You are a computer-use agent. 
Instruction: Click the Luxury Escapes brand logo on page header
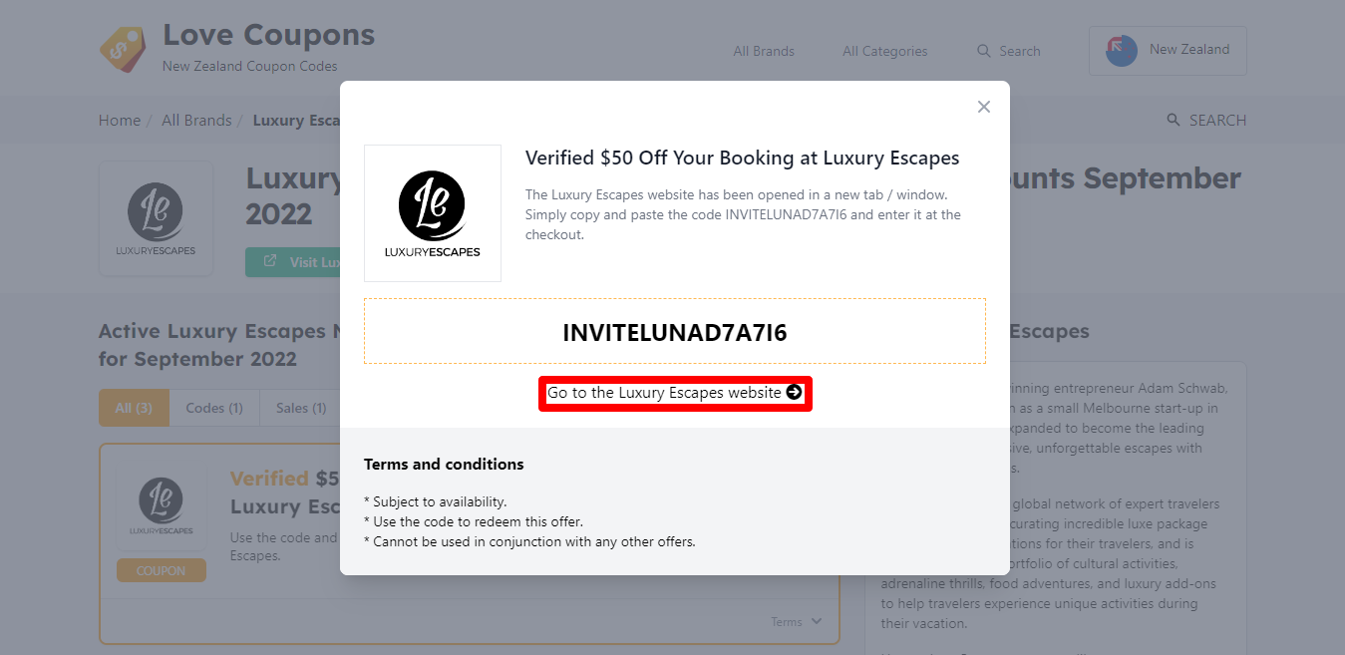[156, 218]
